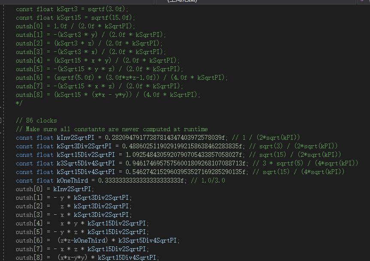Click the 'outsh[7] = - x * z * kSqrt15Div2SqrtPI;' line
The width and height of the screenshot is (370, 261).
point(82,249)
